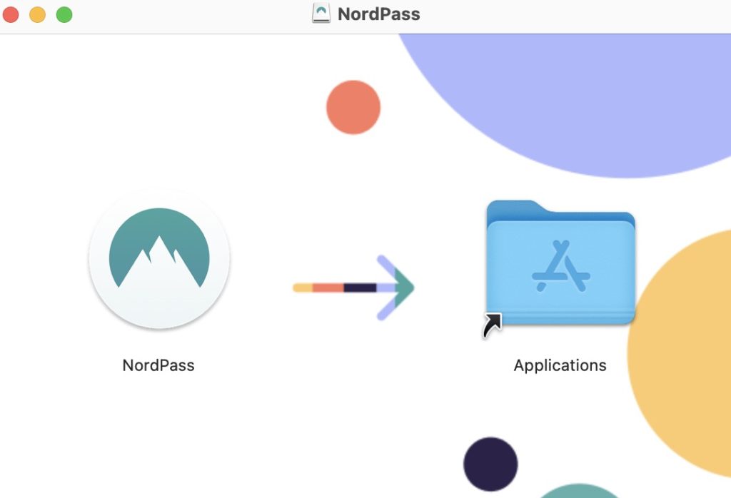Click the disk image icon in title bar

point(321,14)
